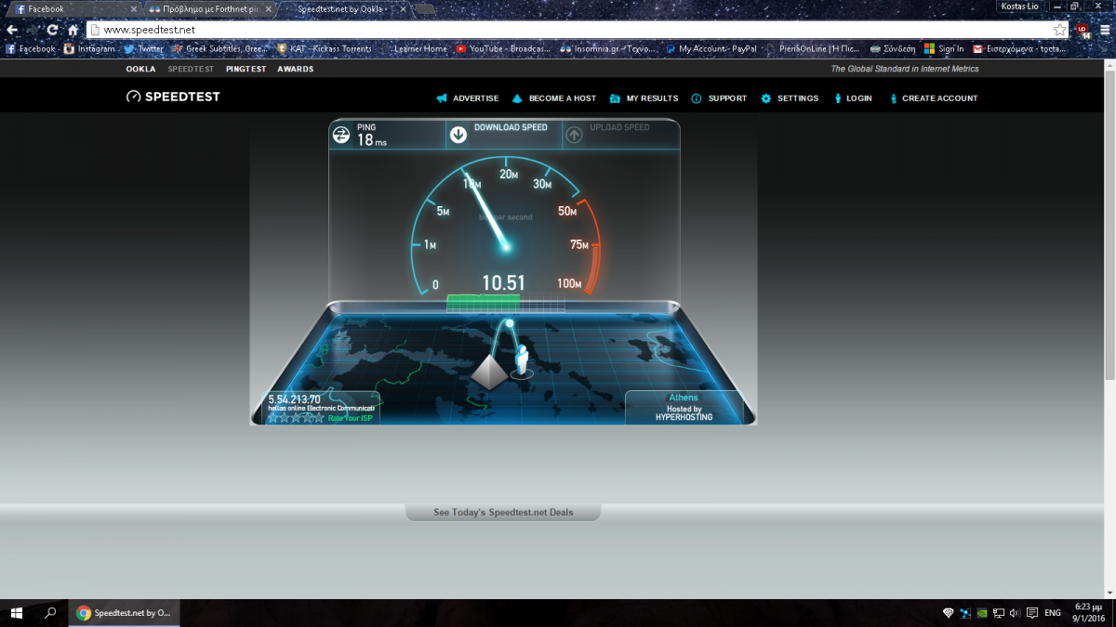Go to browser Home icon
Screen dimensions: 1116x627
(73, 30)
